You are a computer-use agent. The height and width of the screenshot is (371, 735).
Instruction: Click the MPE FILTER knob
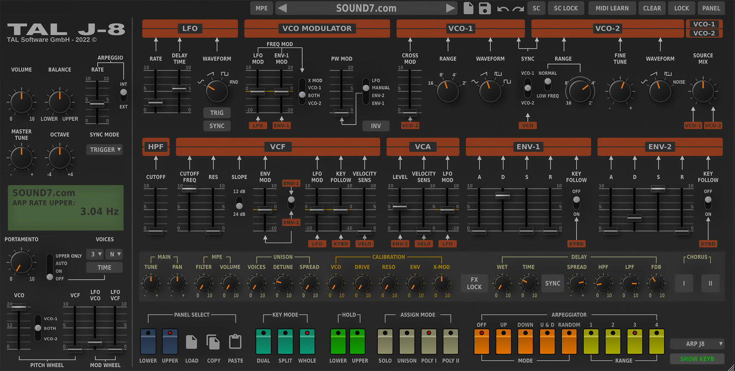click(203, 283)
